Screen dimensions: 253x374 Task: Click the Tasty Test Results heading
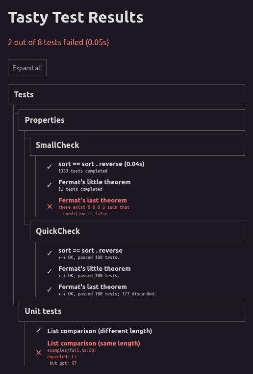click(x=76, y=17)
